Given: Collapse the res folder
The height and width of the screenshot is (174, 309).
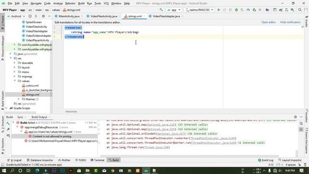Looking at the screenshot, I should [11, 58].
